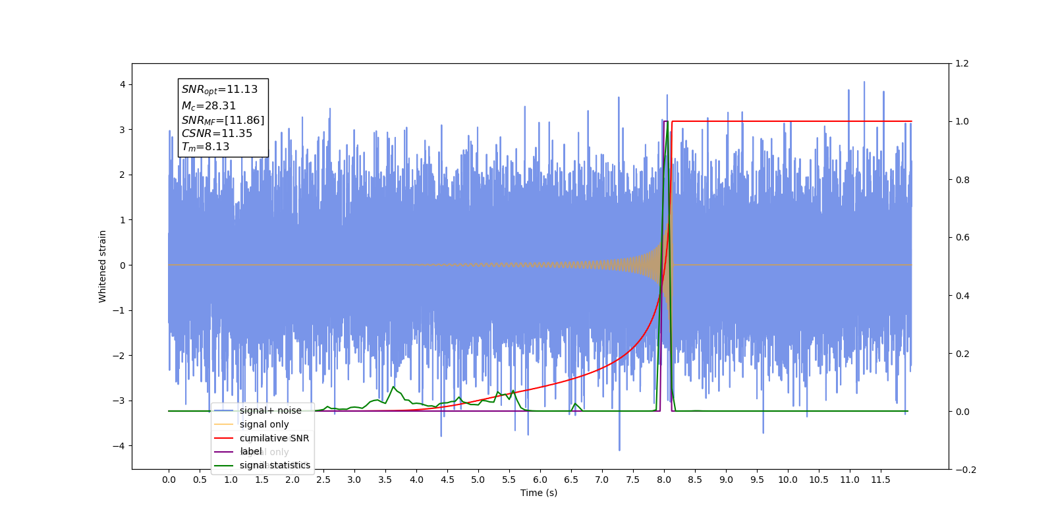Click the SNRopt=11.13 annotation text
Image resolution: width=1054 pixels, height=527 pixels.
pos(219,90)
